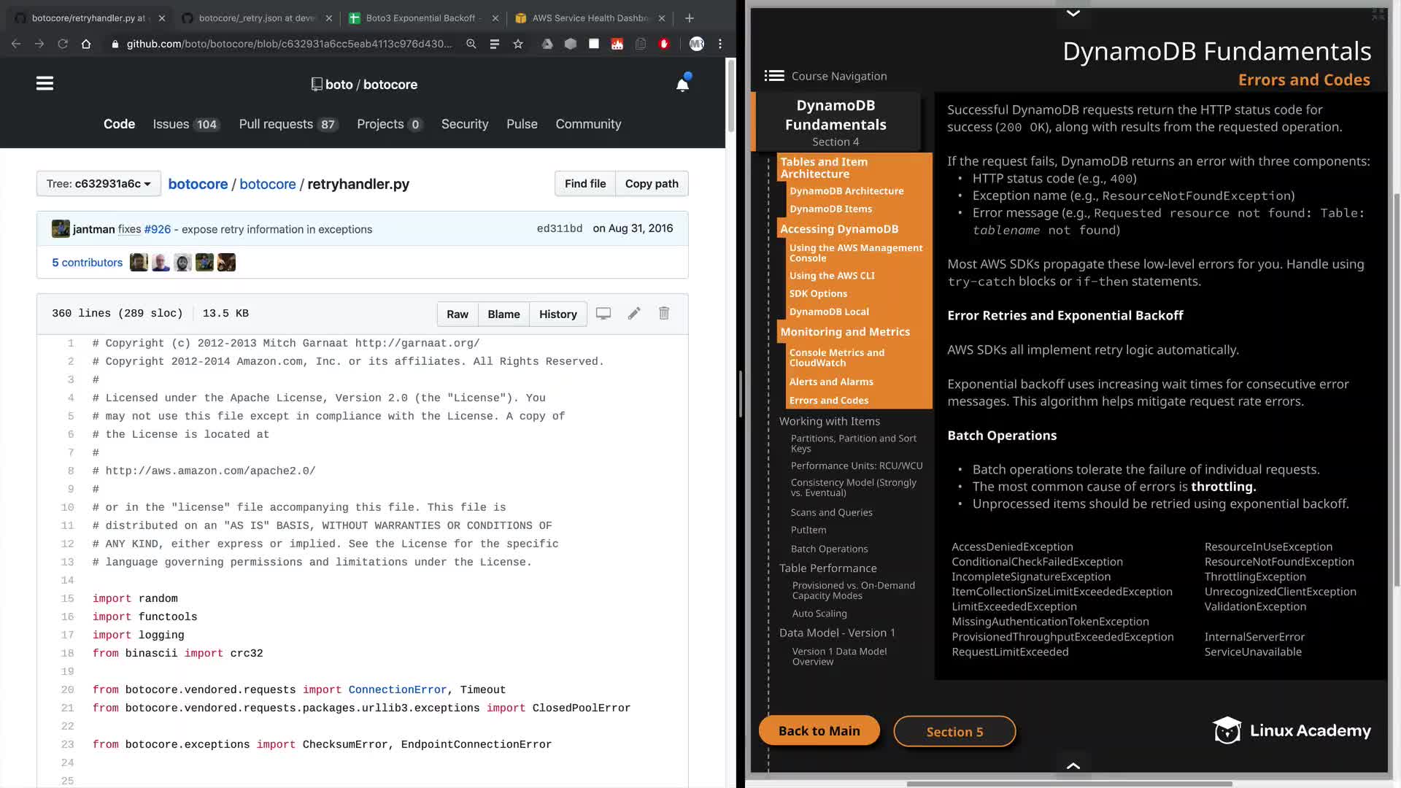Open the 5 contributors link
The width and height of the screenshot is (1401, 788).
pos(87,263)
